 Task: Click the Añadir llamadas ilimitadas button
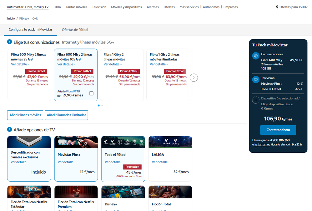(66, 115)
